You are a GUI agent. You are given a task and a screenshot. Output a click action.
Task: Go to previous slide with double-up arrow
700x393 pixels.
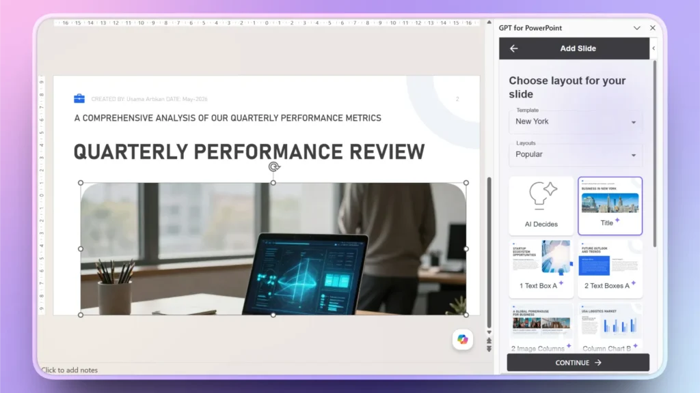[489, 341]
